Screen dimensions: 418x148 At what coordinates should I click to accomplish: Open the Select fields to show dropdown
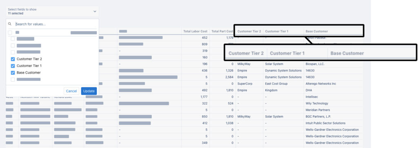[x=52, y=11]
